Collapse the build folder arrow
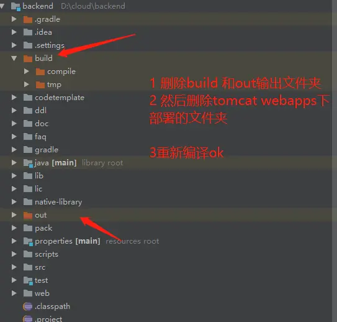337x322 pixels. (14, 58)
